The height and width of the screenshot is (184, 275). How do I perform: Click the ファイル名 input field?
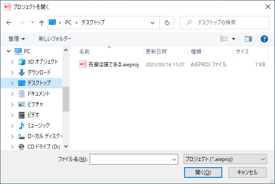[134, 159]
